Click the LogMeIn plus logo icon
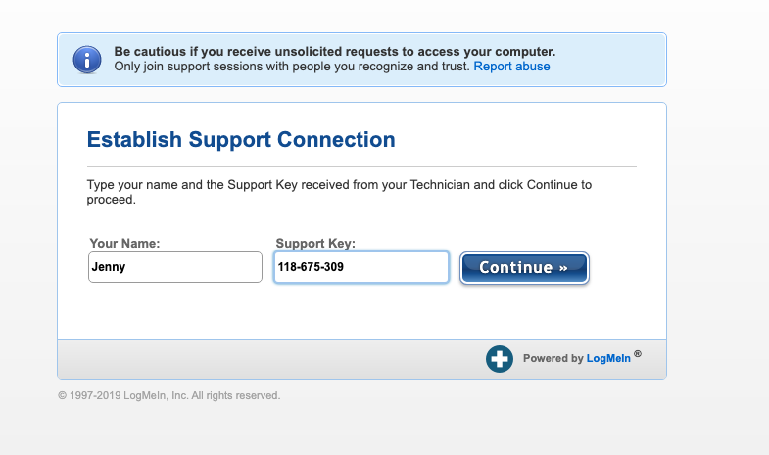 coord(500,359)
